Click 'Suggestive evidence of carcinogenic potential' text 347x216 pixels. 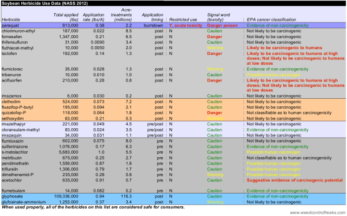point(294,180)
